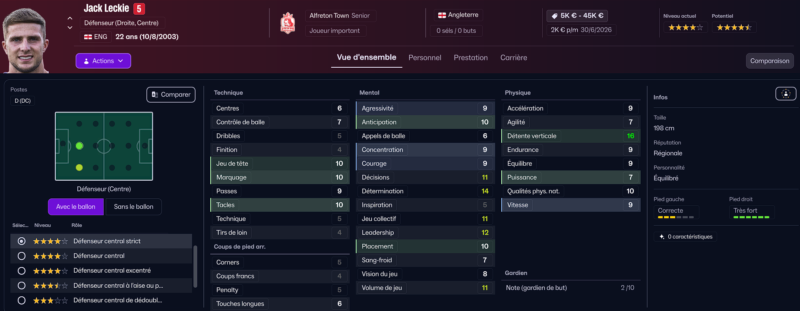
Task: Click the red squad number 5 badge
Action: [x=139, y=9]
